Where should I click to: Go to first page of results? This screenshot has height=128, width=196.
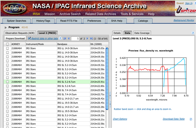[65, 38]
